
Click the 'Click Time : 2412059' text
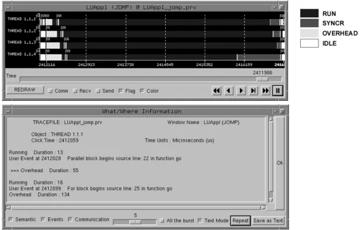coord(55,140)
